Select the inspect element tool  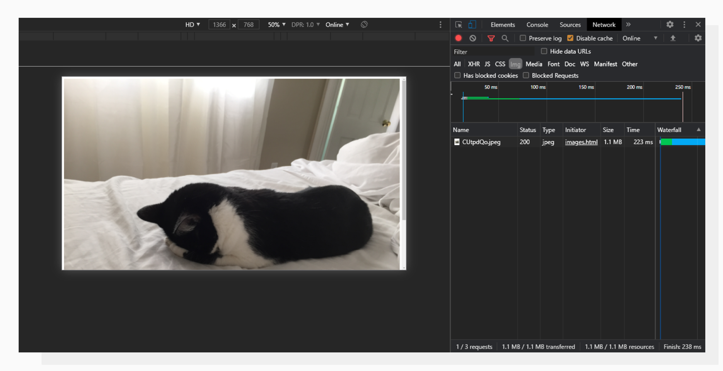point(459,24)
